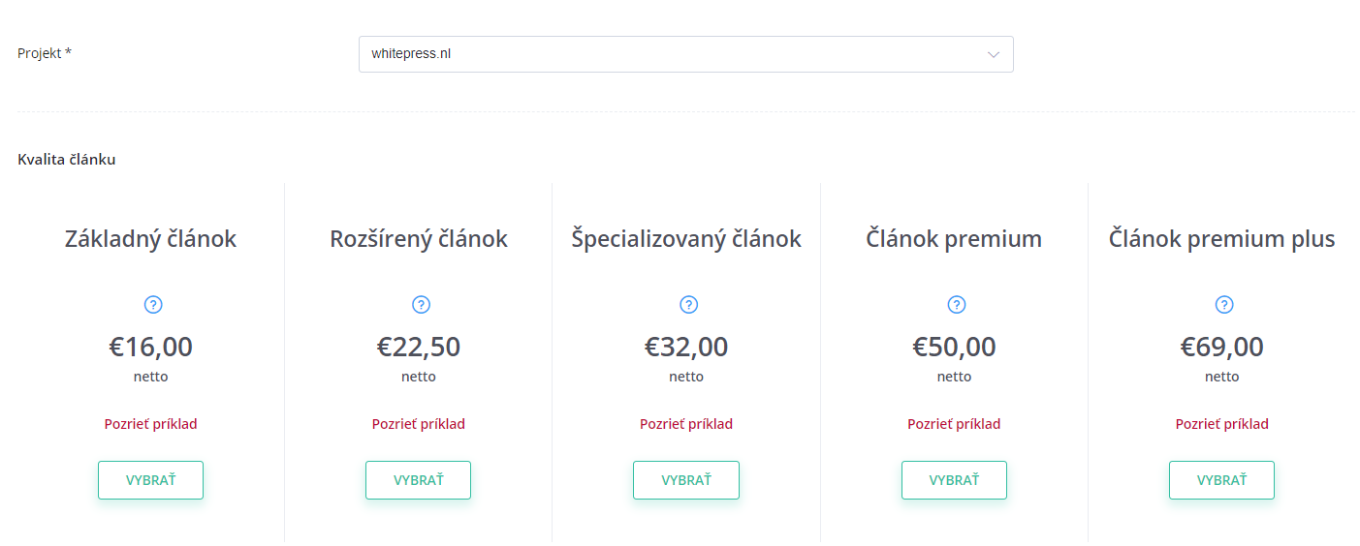
Task: Choose VYBRAŤ for Článok premium plus
Action: (1221, 480)
